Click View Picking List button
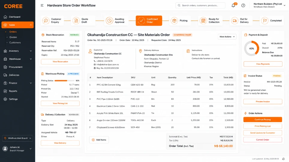 point(60,103)
